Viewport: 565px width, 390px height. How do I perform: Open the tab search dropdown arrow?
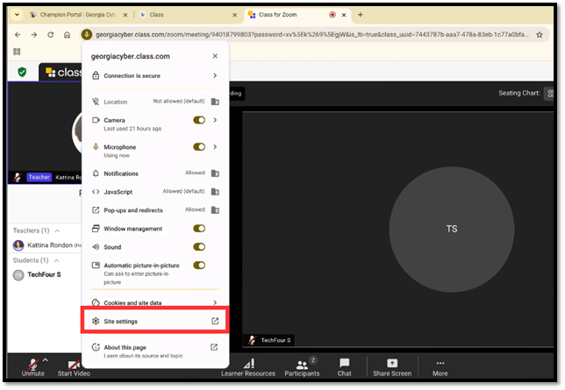[x=17, y=15]
